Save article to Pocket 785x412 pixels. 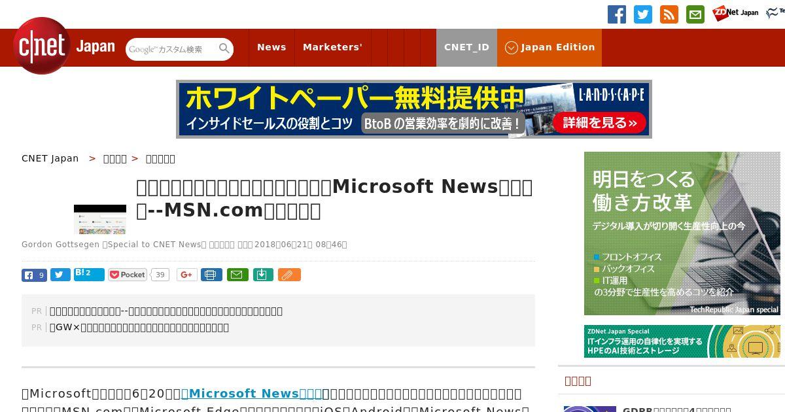[128, 275]
